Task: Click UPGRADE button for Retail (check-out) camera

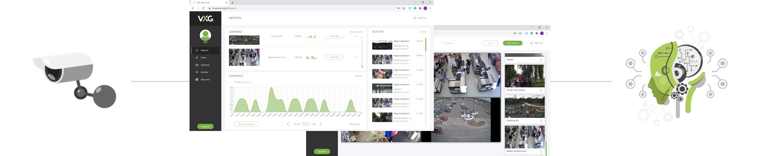Action: [x=334, y=57]
